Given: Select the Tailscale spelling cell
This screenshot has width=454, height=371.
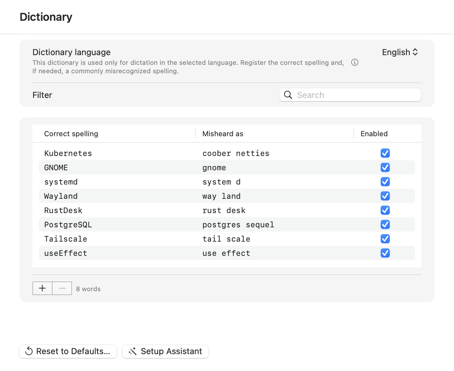Looking at the screenshot, I should click(x=66, y=239).
